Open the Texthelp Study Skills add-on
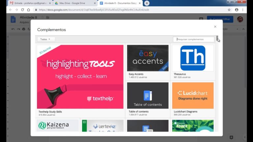Viewport: 253px width, 142px height. click(80, 77)
